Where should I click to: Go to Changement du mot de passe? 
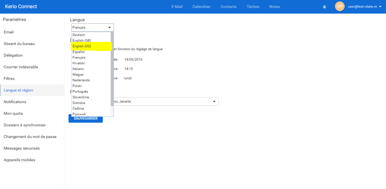[x=30, y=137]
